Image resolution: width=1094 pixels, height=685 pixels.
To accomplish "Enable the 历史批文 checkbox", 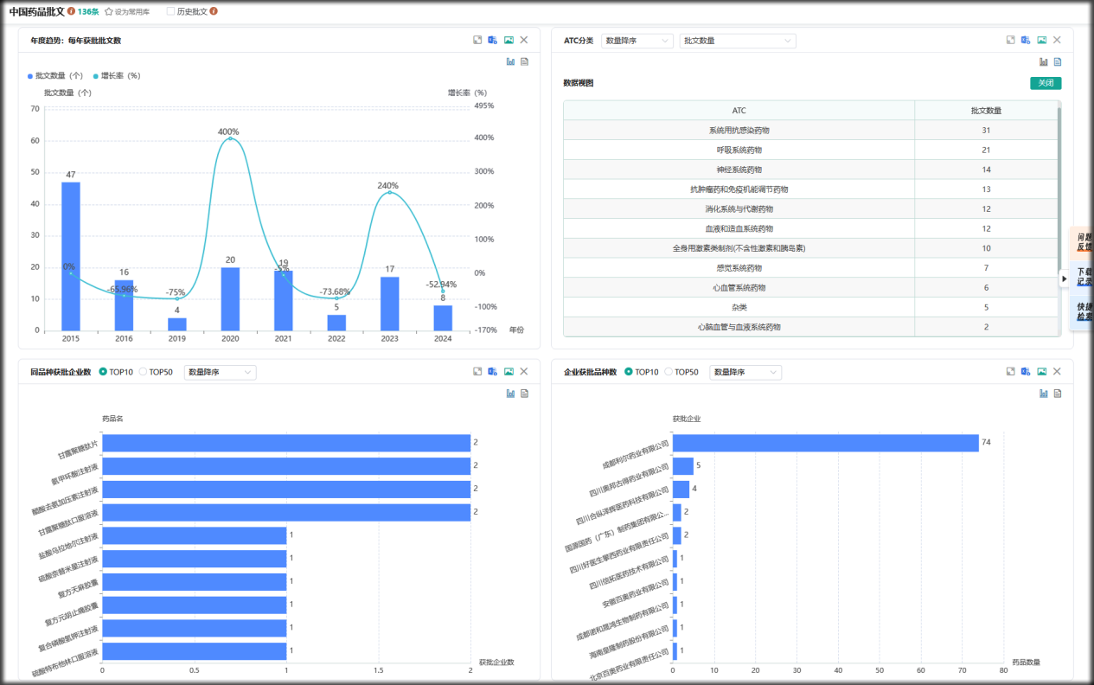I will pyautogui.click(x=170, y=12).
